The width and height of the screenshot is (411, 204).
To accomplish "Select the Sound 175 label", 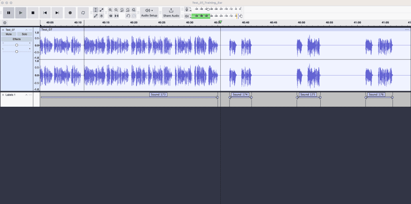I will click(308, 94).
